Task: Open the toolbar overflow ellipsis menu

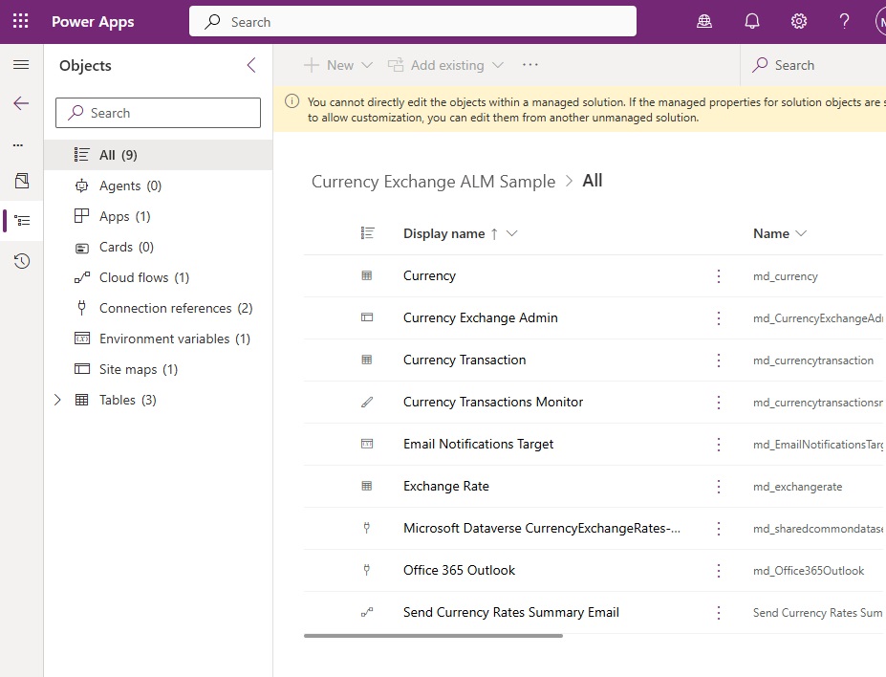Action: coord(530,65)
